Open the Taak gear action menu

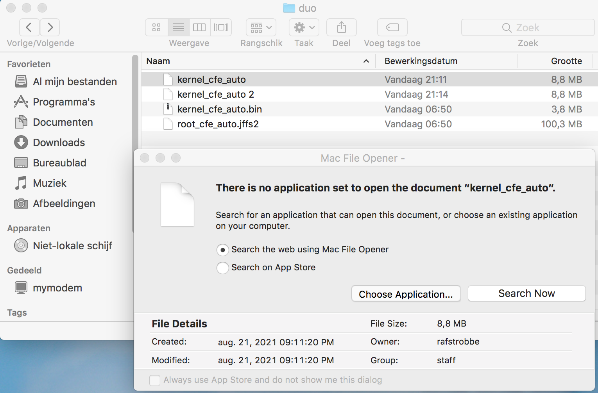tap(304, 27)
